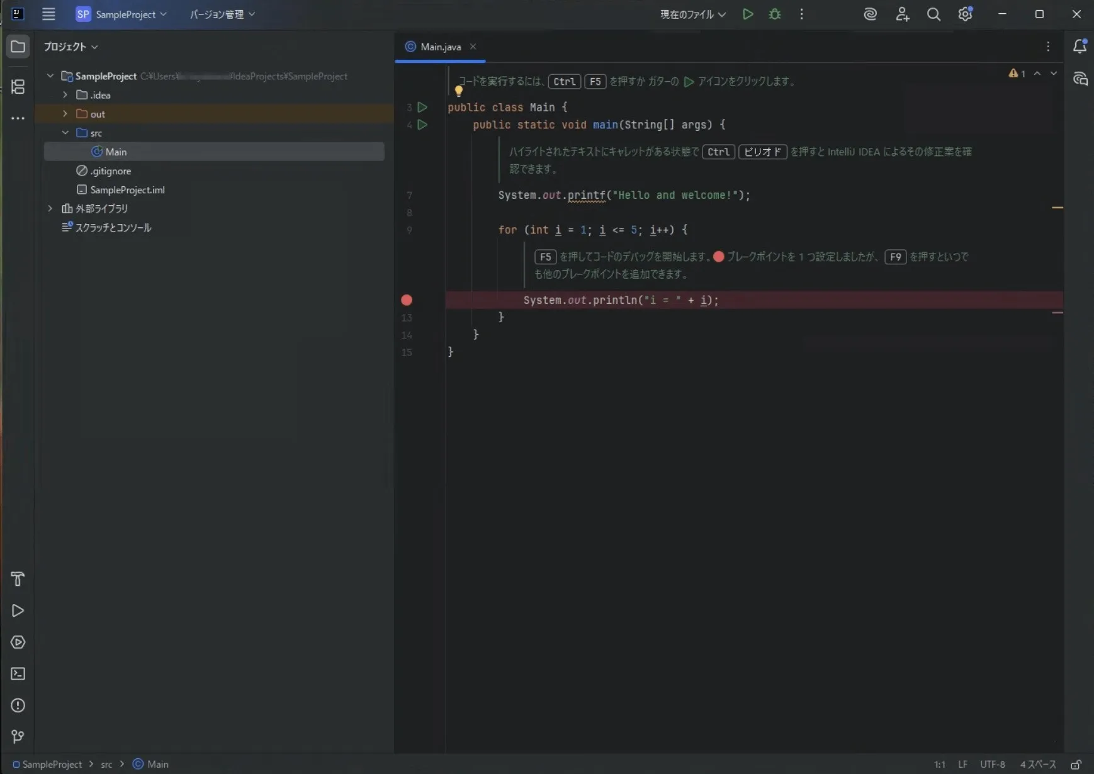Image resolution: width=1094 pixels, height=774 pixels.
Task: Click the line number 15 in gutter
Action: [x=407, y=352]
